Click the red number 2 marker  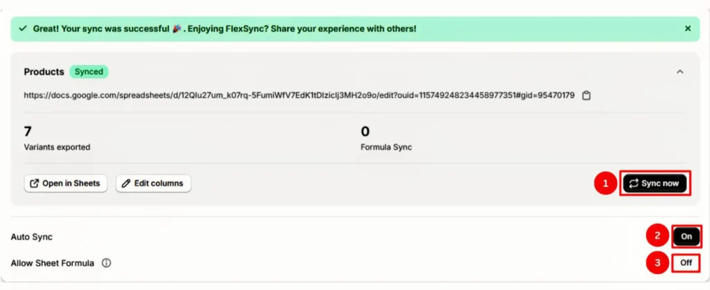[x=657, y=236]
